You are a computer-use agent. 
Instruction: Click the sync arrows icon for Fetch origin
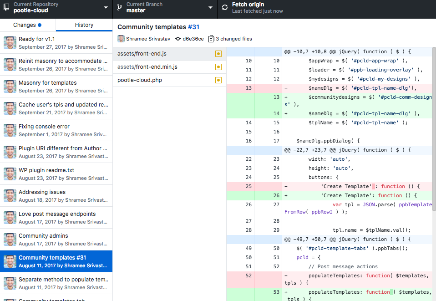coord(225,7)
